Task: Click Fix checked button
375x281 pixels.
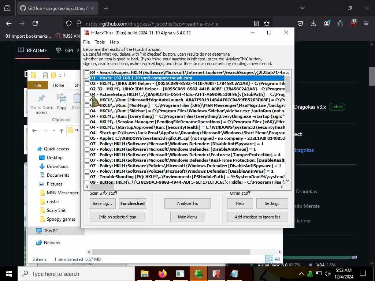Action: coord(133,203)
